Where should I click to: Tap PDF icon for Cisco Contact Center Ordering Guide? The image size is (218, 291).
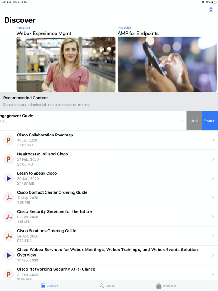coord(9,198)
